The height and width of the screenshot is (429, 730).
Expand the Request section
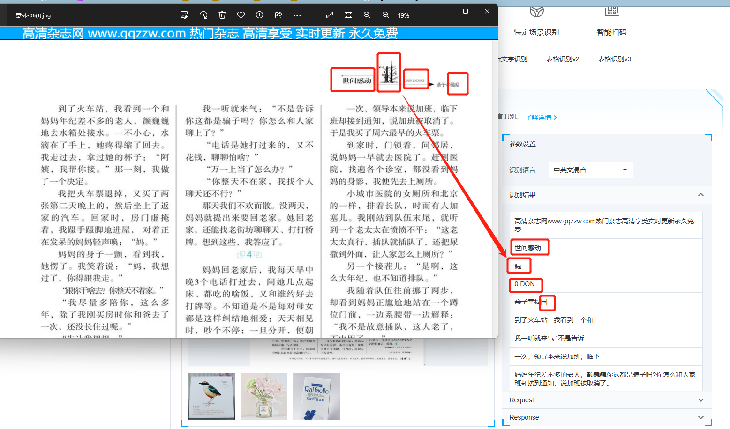point(700,400)
